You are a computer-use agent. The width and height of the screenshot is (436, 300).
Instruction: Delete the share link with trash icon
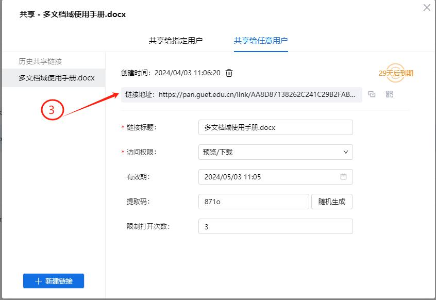click(x=229, y=73)
